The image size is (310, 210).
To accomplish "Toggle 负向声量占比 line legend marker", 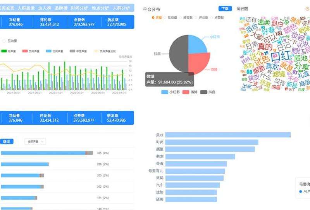I will coord(96,51).
